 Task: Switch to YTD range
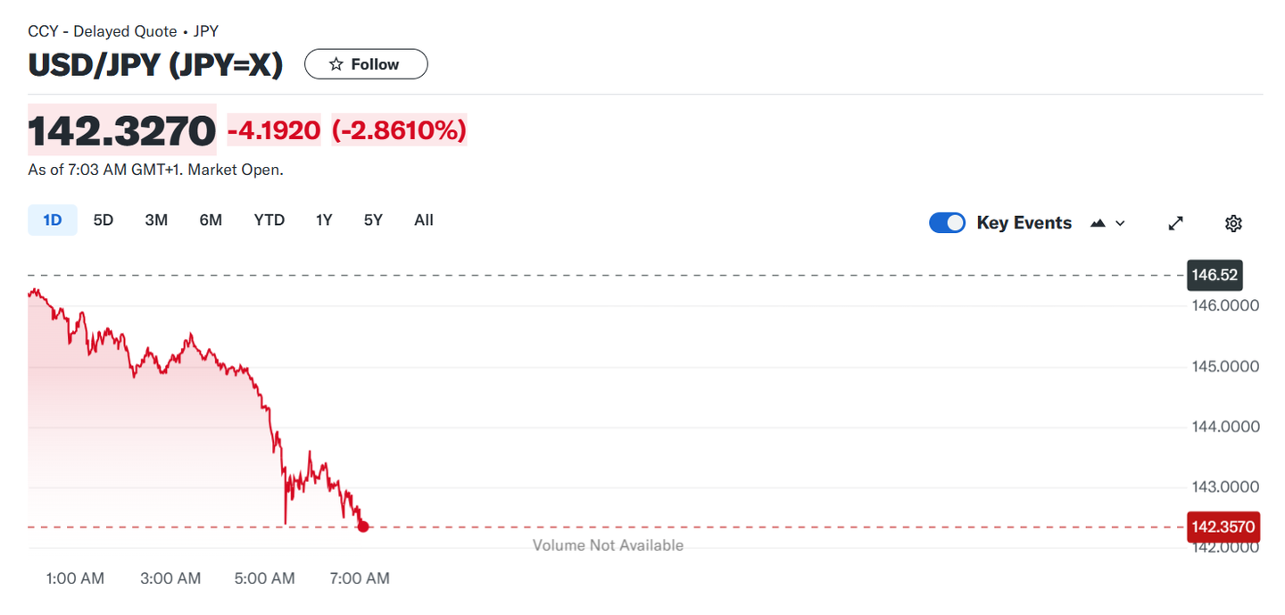pos(269,220)
